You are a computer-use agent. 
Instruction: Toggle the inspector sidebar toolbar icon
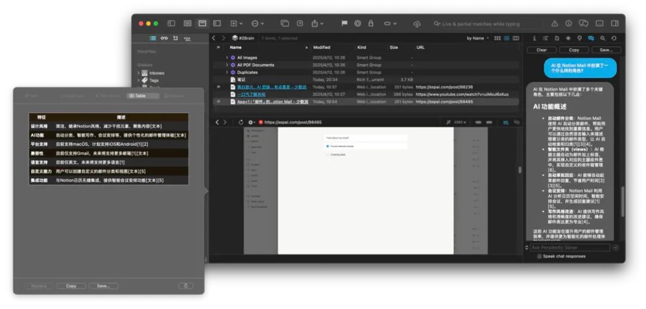pos(615,23)
